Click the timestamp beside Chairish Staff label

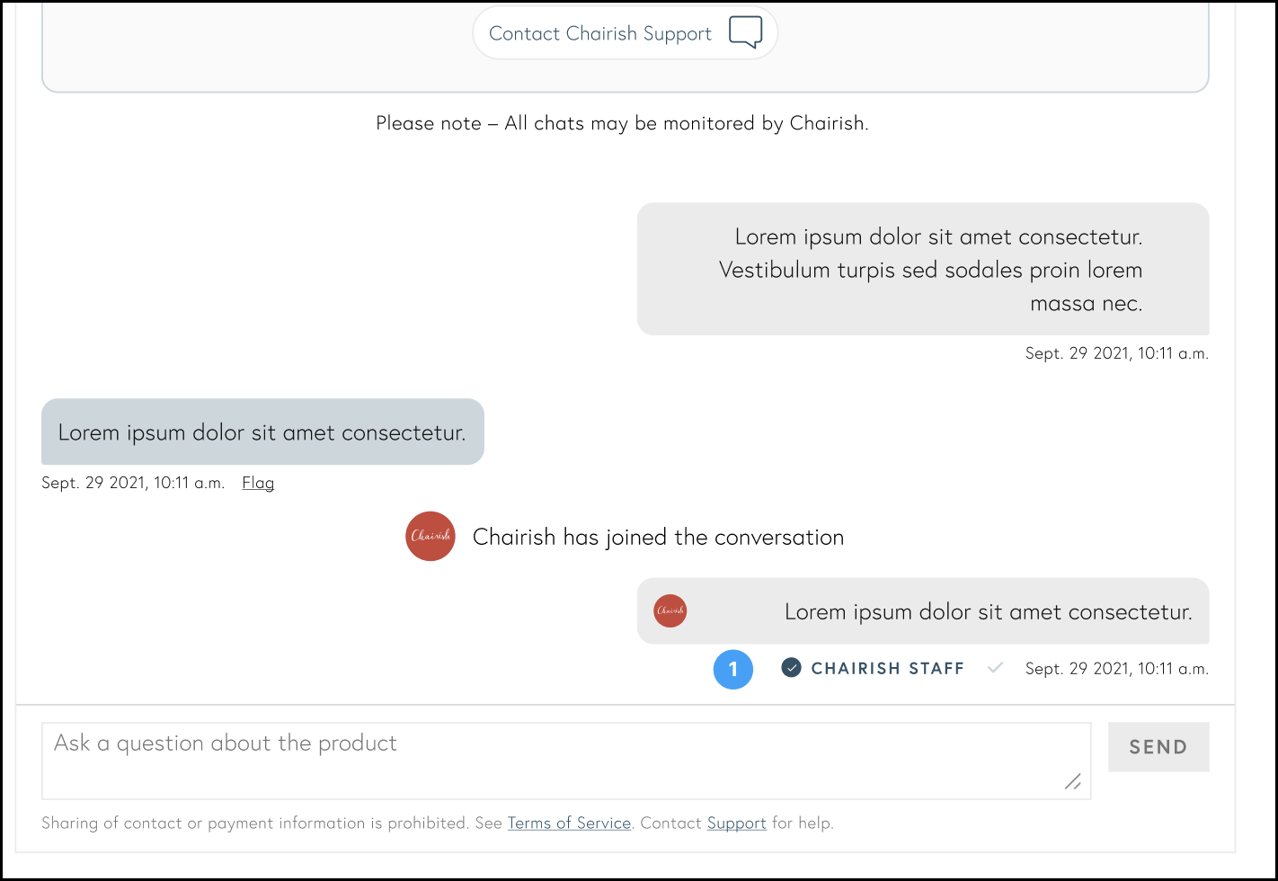point(1117,669)
